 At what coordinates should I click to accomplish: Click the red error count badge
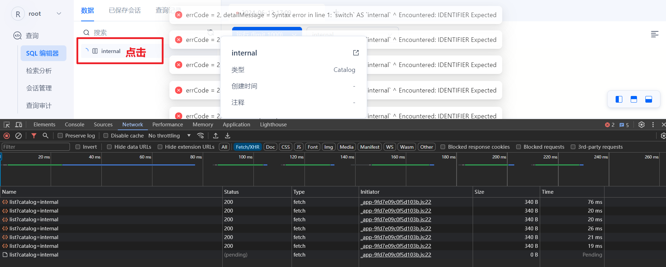[x=610, y=125]
